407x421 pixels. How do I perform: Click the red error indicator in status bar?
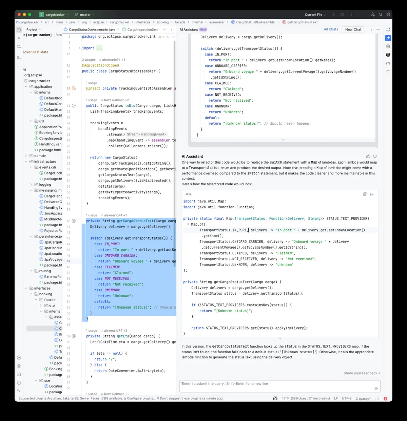pyautogui.click(x=385, y=399)
